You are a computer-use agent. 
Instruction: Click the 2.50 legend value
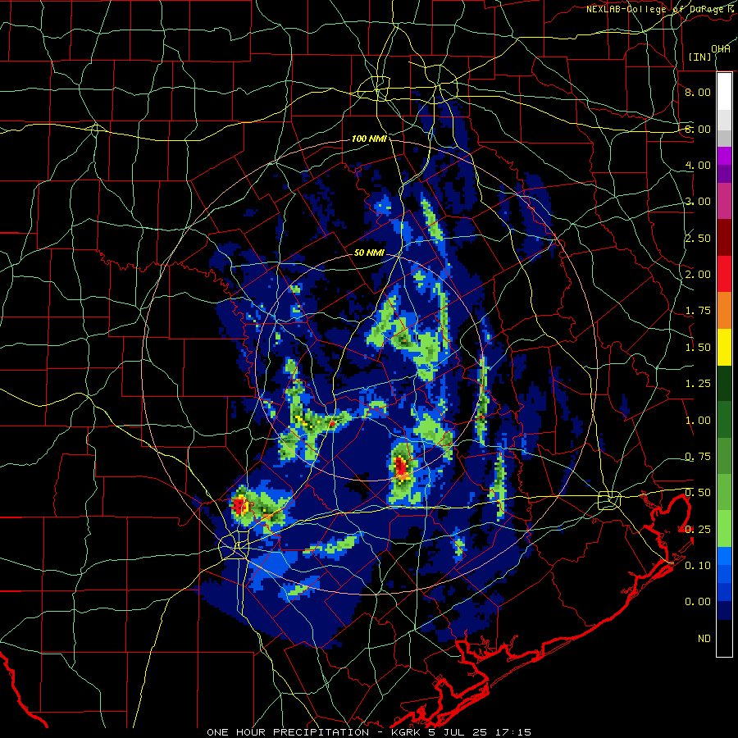point(697,238)
